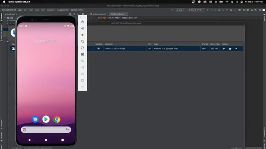
Task: Open emulator extended controls (three dots)
Action: click(82, 87)
